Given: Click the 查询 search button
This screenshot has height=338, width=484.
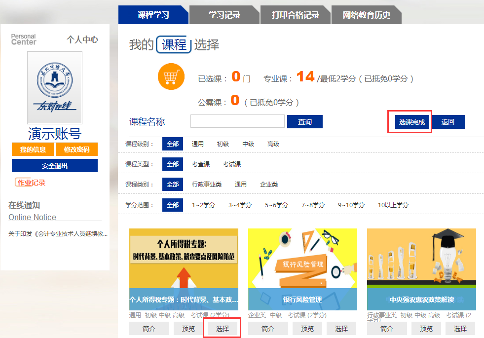Looking at the screenshot, I should (x=305, y=122).
